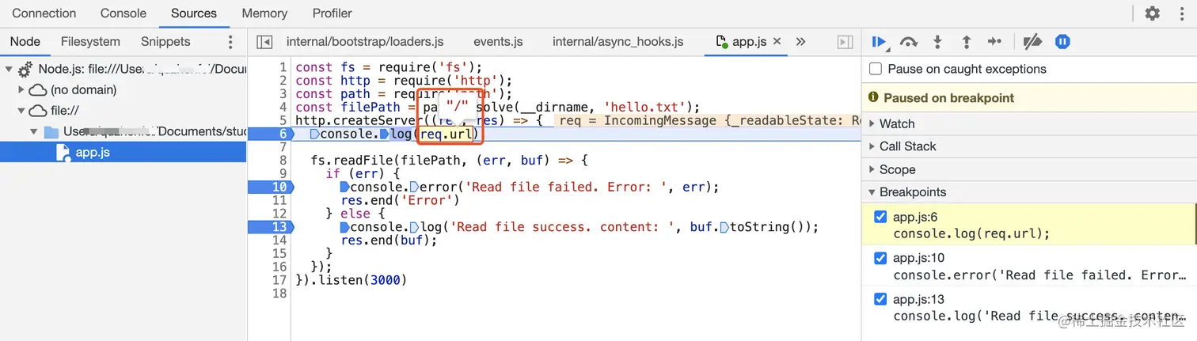Uncheck breakpoint app.js:13

coord(880,299)
